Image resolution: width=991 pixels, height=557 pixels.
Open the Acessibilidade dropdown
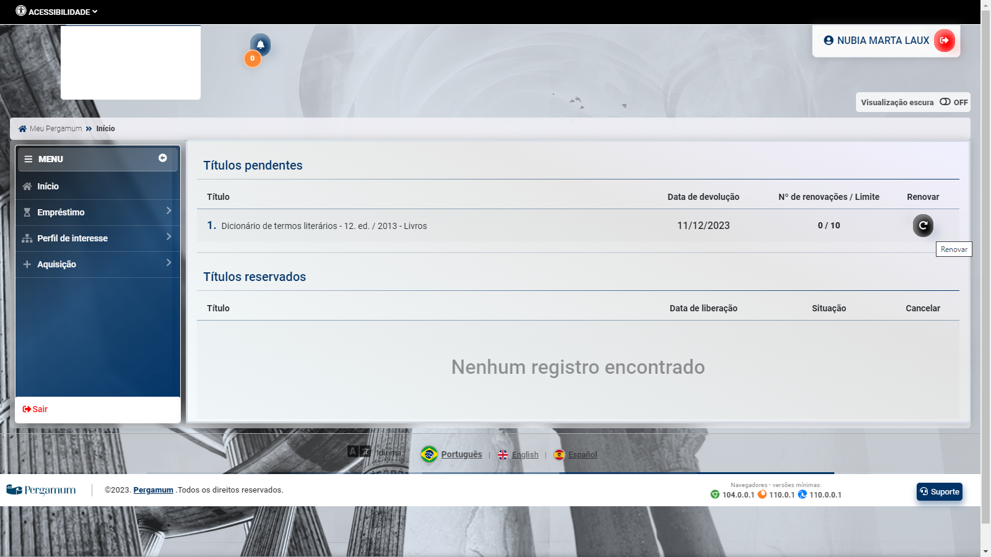point(57,12)
